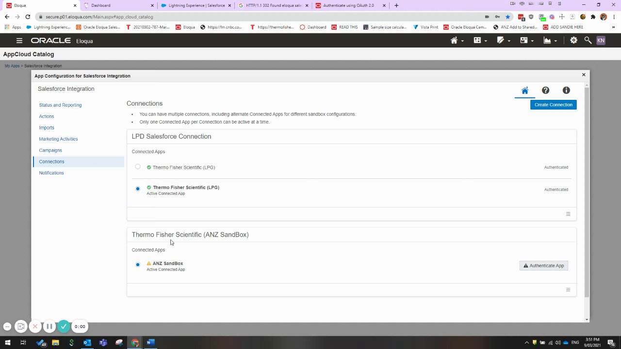The height and width of the screenshot is (349, 621).
Task: Switch to Authenticate using OAuth 2.0 tab
Action: pos(351,5)
